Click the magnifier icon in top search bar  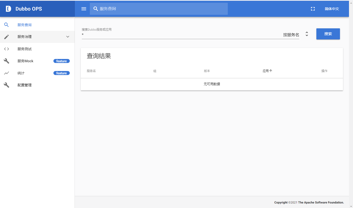pyautogui.click(x=96, y=9)
